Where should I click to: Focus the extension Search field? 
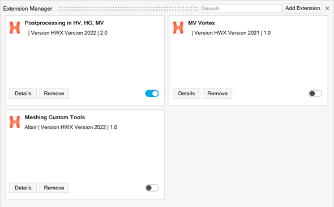241,9
